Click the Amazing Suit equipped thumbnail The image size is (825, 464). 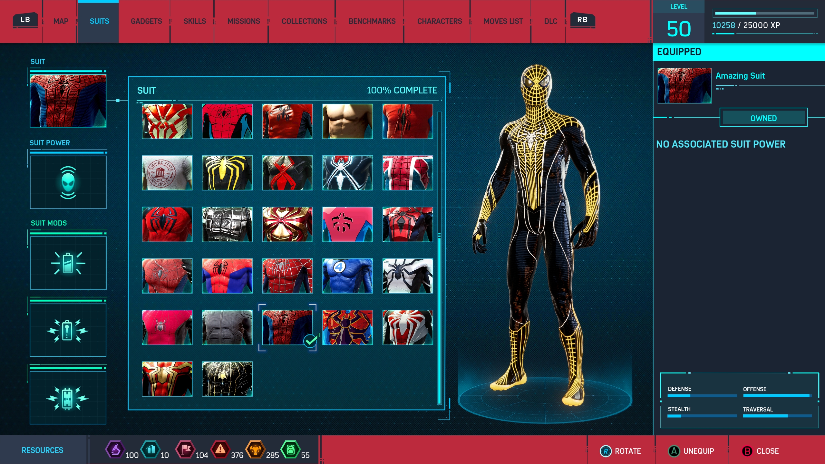[x=684, y=85]
